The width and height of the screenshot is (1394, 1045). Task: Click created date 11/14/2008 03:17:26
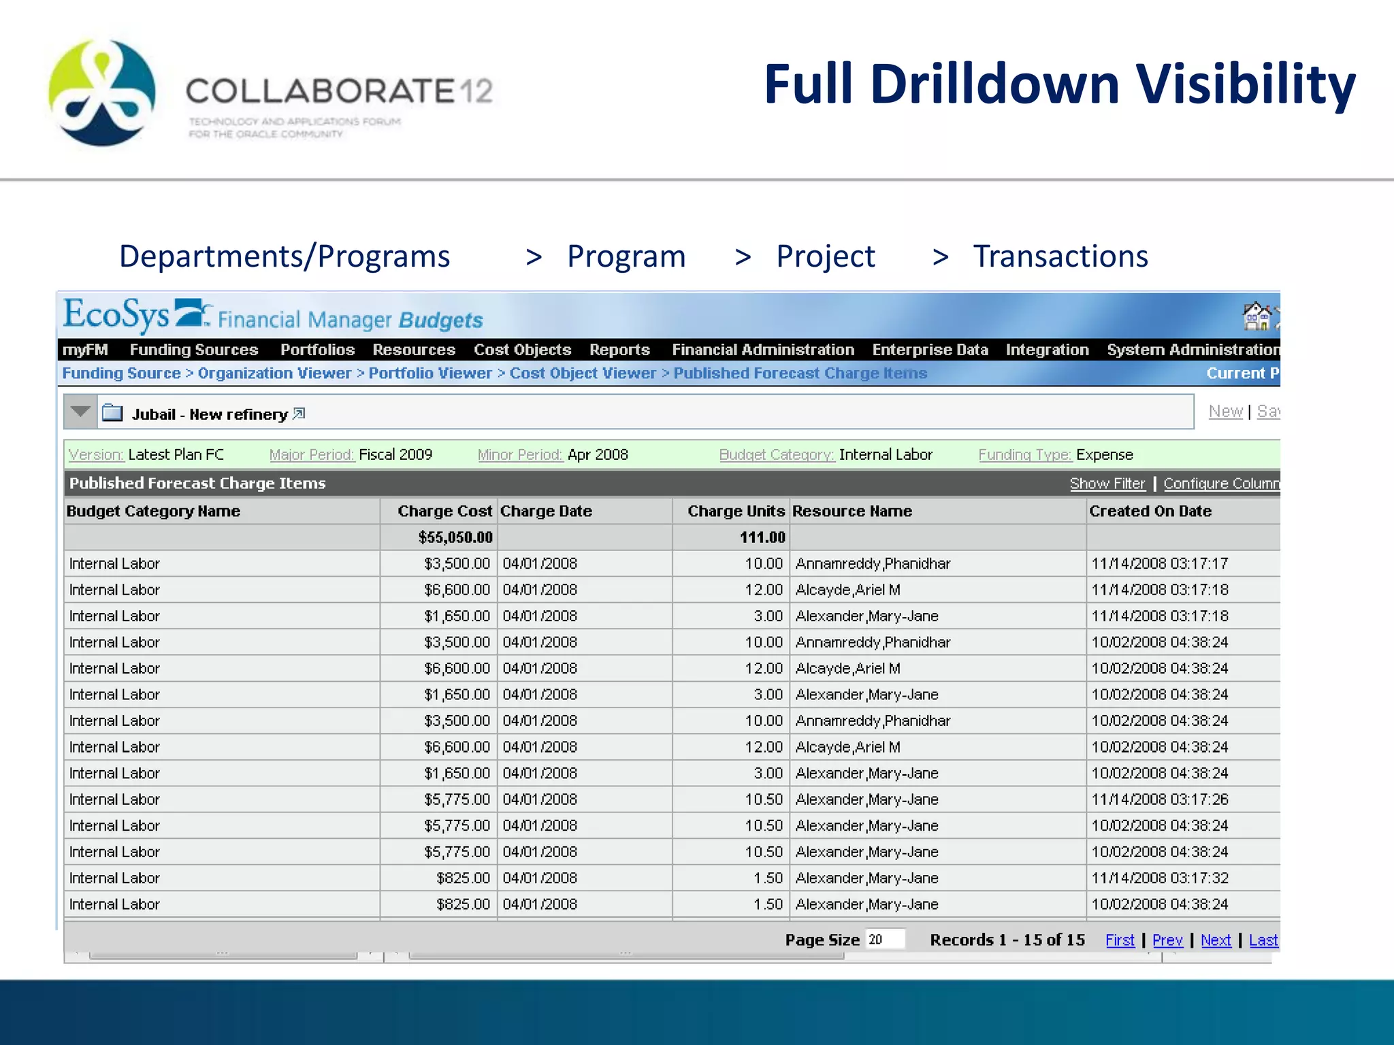[x=1160, y=800]
